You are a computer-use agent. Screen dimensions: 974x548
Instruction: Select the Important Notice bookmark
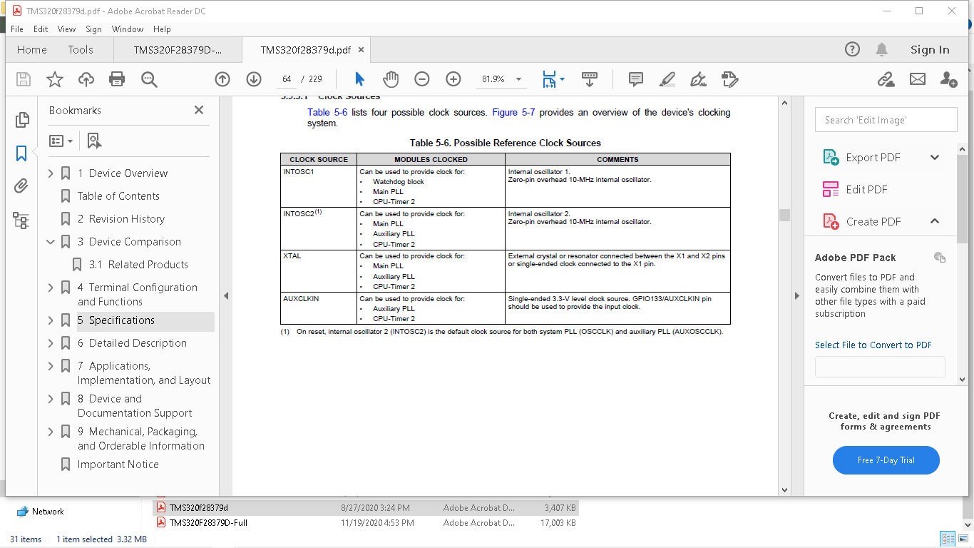pyautogui.click(x=118, y=465)
